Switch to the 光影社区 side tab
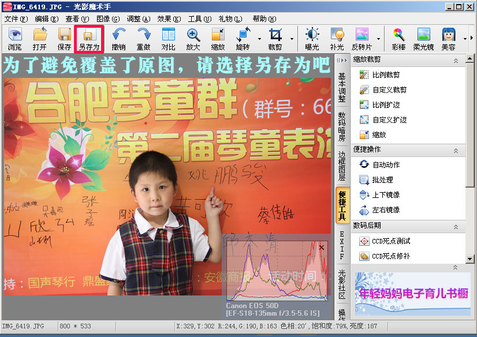 click(342, 284)
